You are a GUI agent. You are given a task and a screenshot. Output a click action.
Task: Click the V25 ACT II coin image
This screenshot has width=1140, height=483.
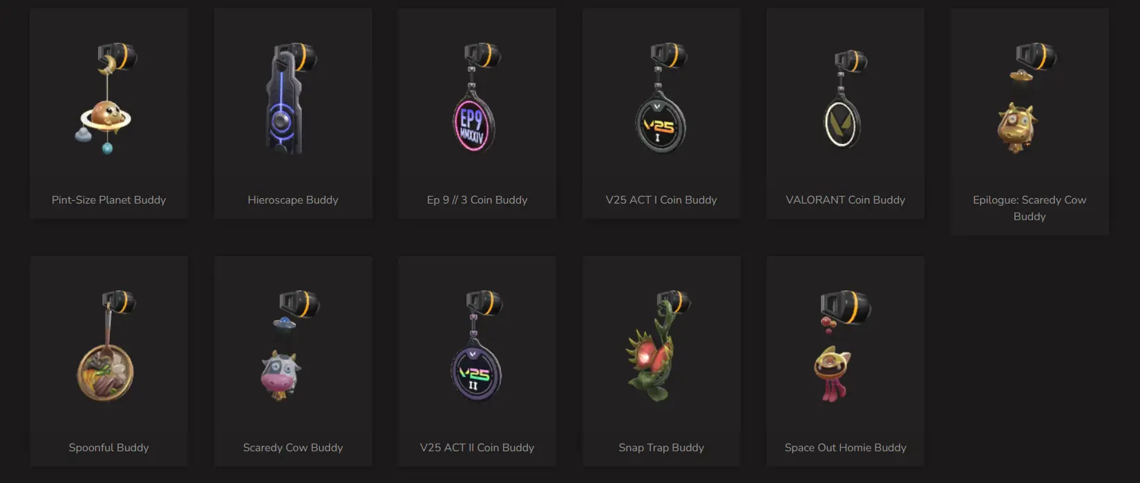point(478,346)
